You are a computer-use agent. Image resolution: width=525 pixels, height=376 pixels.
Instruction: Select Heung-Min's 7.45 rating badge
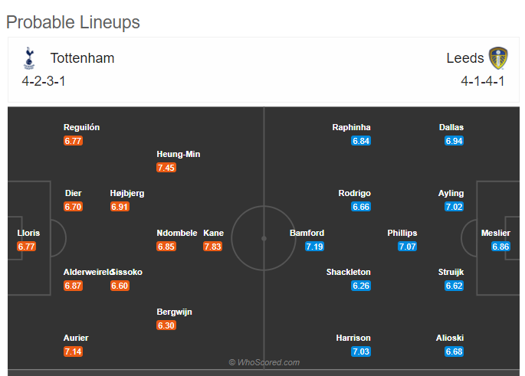pyautogui.click(x=166, y=168)
